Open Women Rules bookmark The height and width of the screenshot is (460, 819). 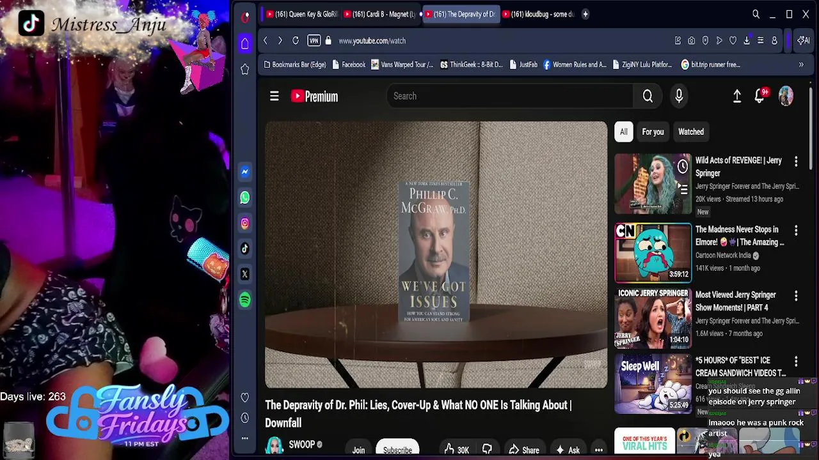coord(575,65)
